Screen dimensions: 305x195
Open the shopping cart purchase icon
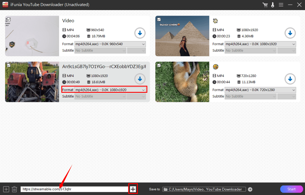(265, 5)
